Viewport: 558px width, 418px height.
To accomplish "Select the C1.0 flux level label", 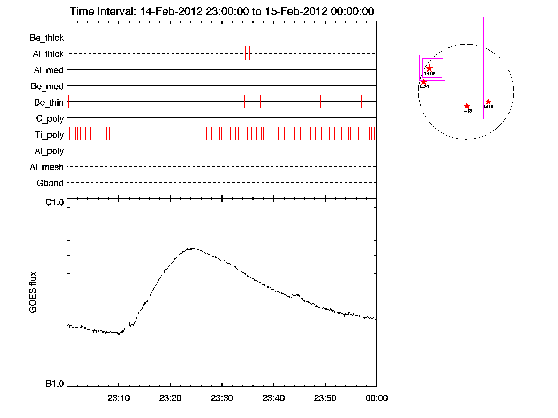I will tap(55, 202).
